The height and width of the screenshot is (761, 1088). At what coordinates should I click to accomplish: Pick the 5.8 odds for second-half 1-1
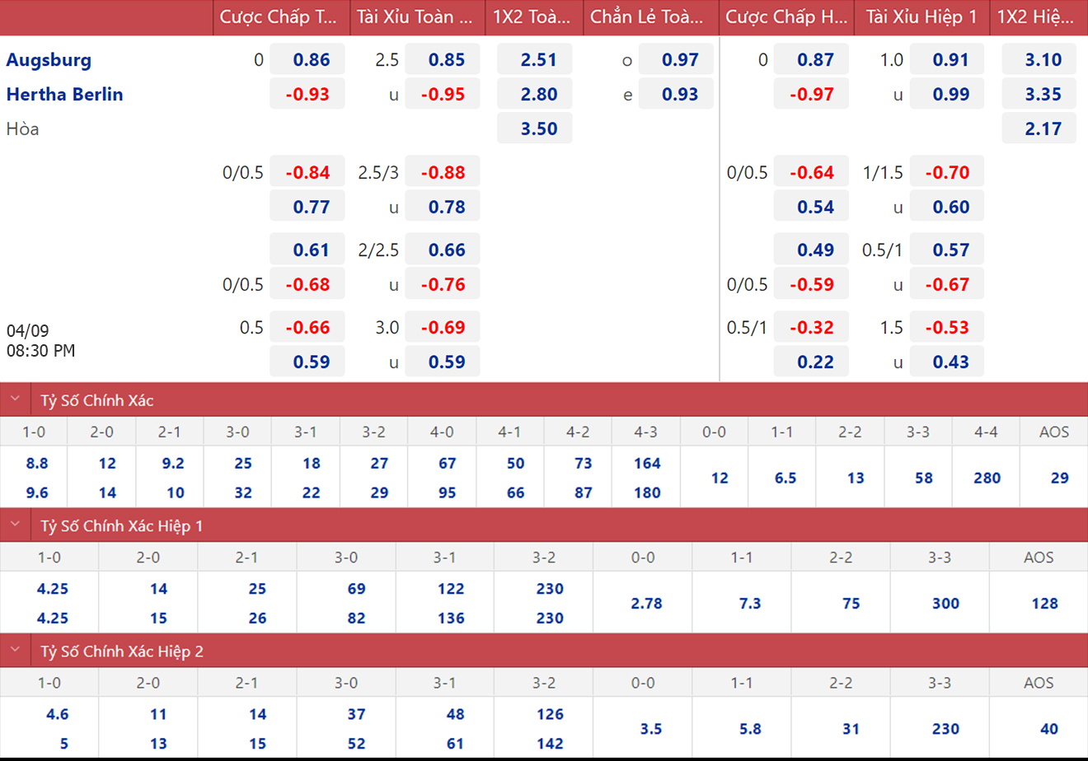coord(750,729)
